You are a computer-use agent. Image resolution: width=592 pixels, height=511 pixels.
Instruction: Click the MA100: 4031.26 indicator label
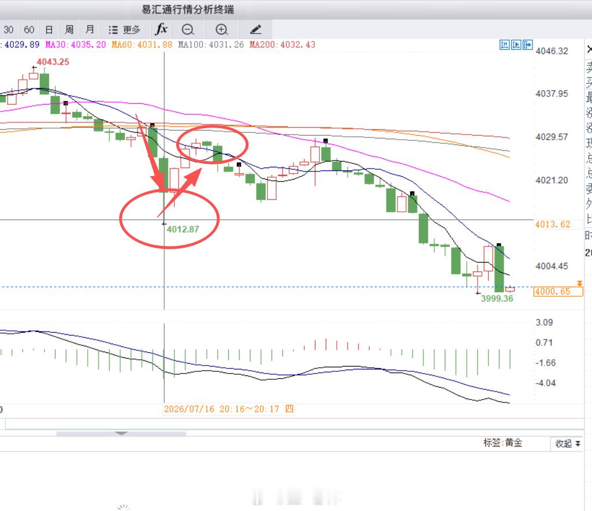[x=211, y=45]
